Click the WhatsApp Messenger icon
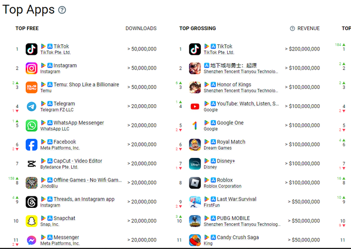351x249 pixels. coord(31,126)
